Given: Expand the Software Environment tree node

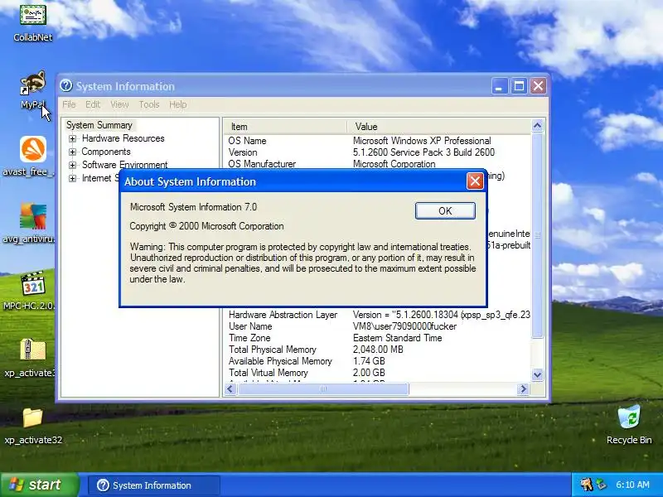Looking at the screenshot, I should (72, 165).
